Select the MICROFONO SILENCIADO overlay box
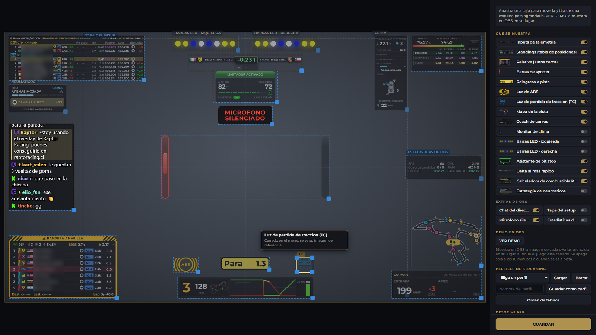Image resolution: width=596 pixels, height=335 pixels. point(245,115)
